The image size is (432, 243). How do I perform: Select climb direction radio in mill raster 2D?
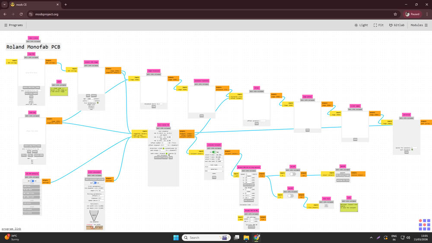coord(164,148)
